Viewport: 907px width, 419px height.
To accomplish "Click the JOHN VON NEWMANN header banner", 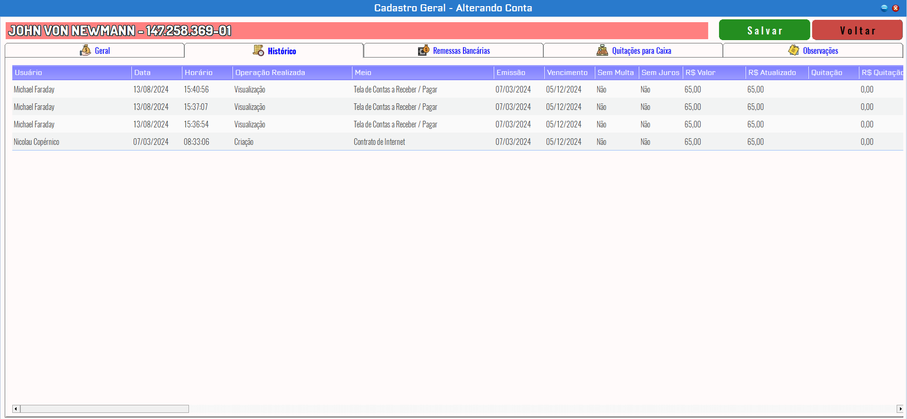I will 357,31.
